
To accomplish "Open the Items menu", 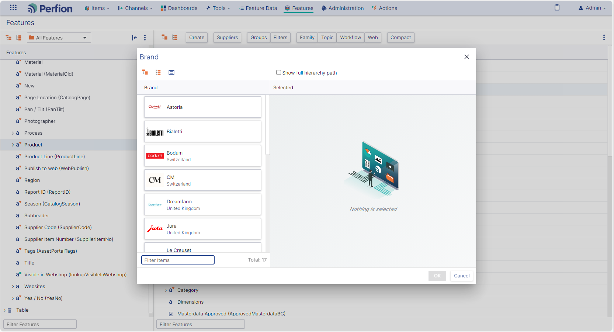I will [x=97, y=8].
